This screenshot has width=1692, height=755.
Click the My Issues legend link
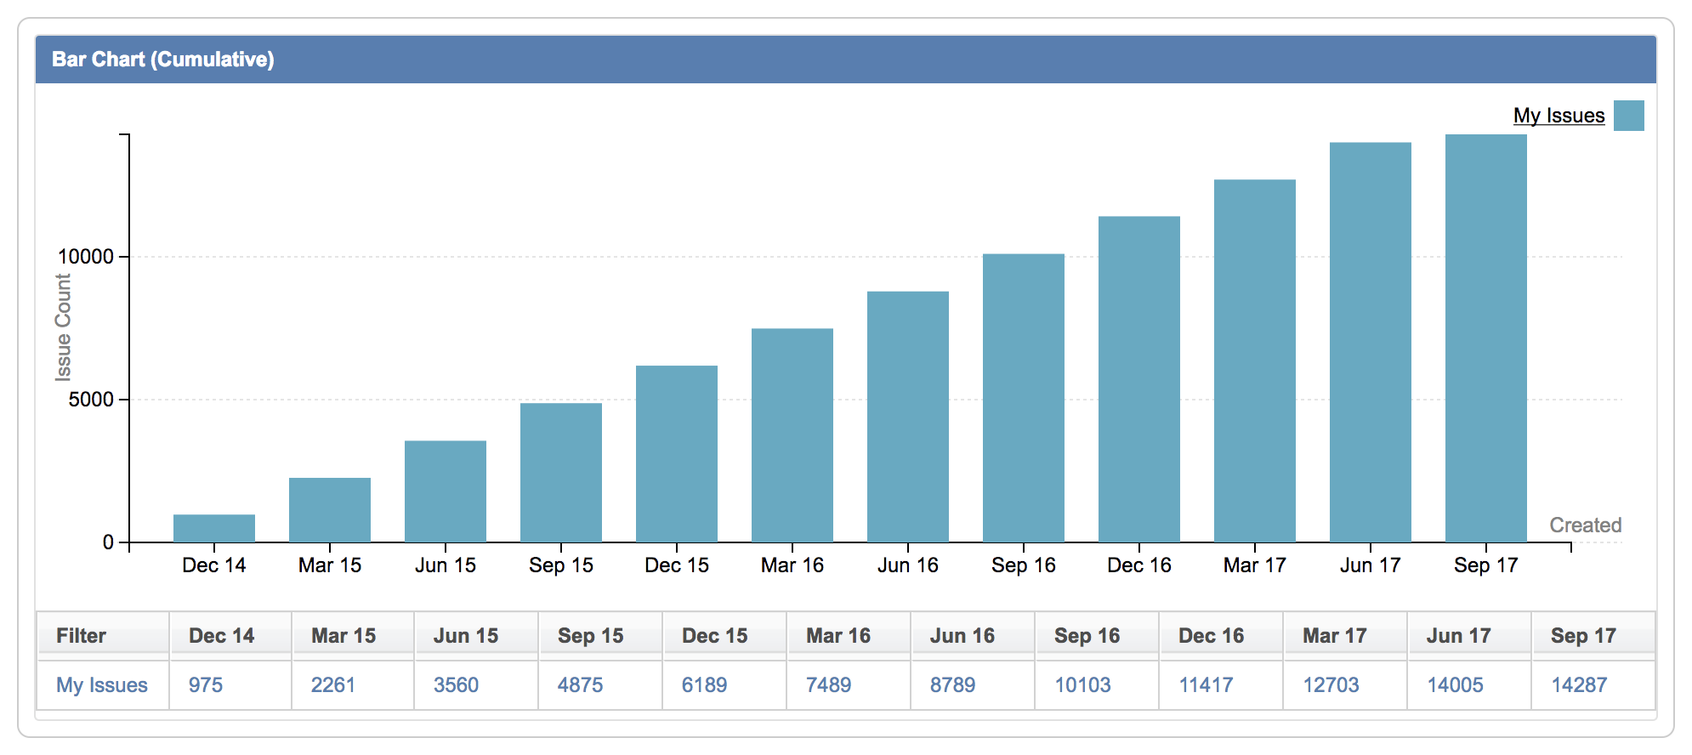[x=1558, y=116]
